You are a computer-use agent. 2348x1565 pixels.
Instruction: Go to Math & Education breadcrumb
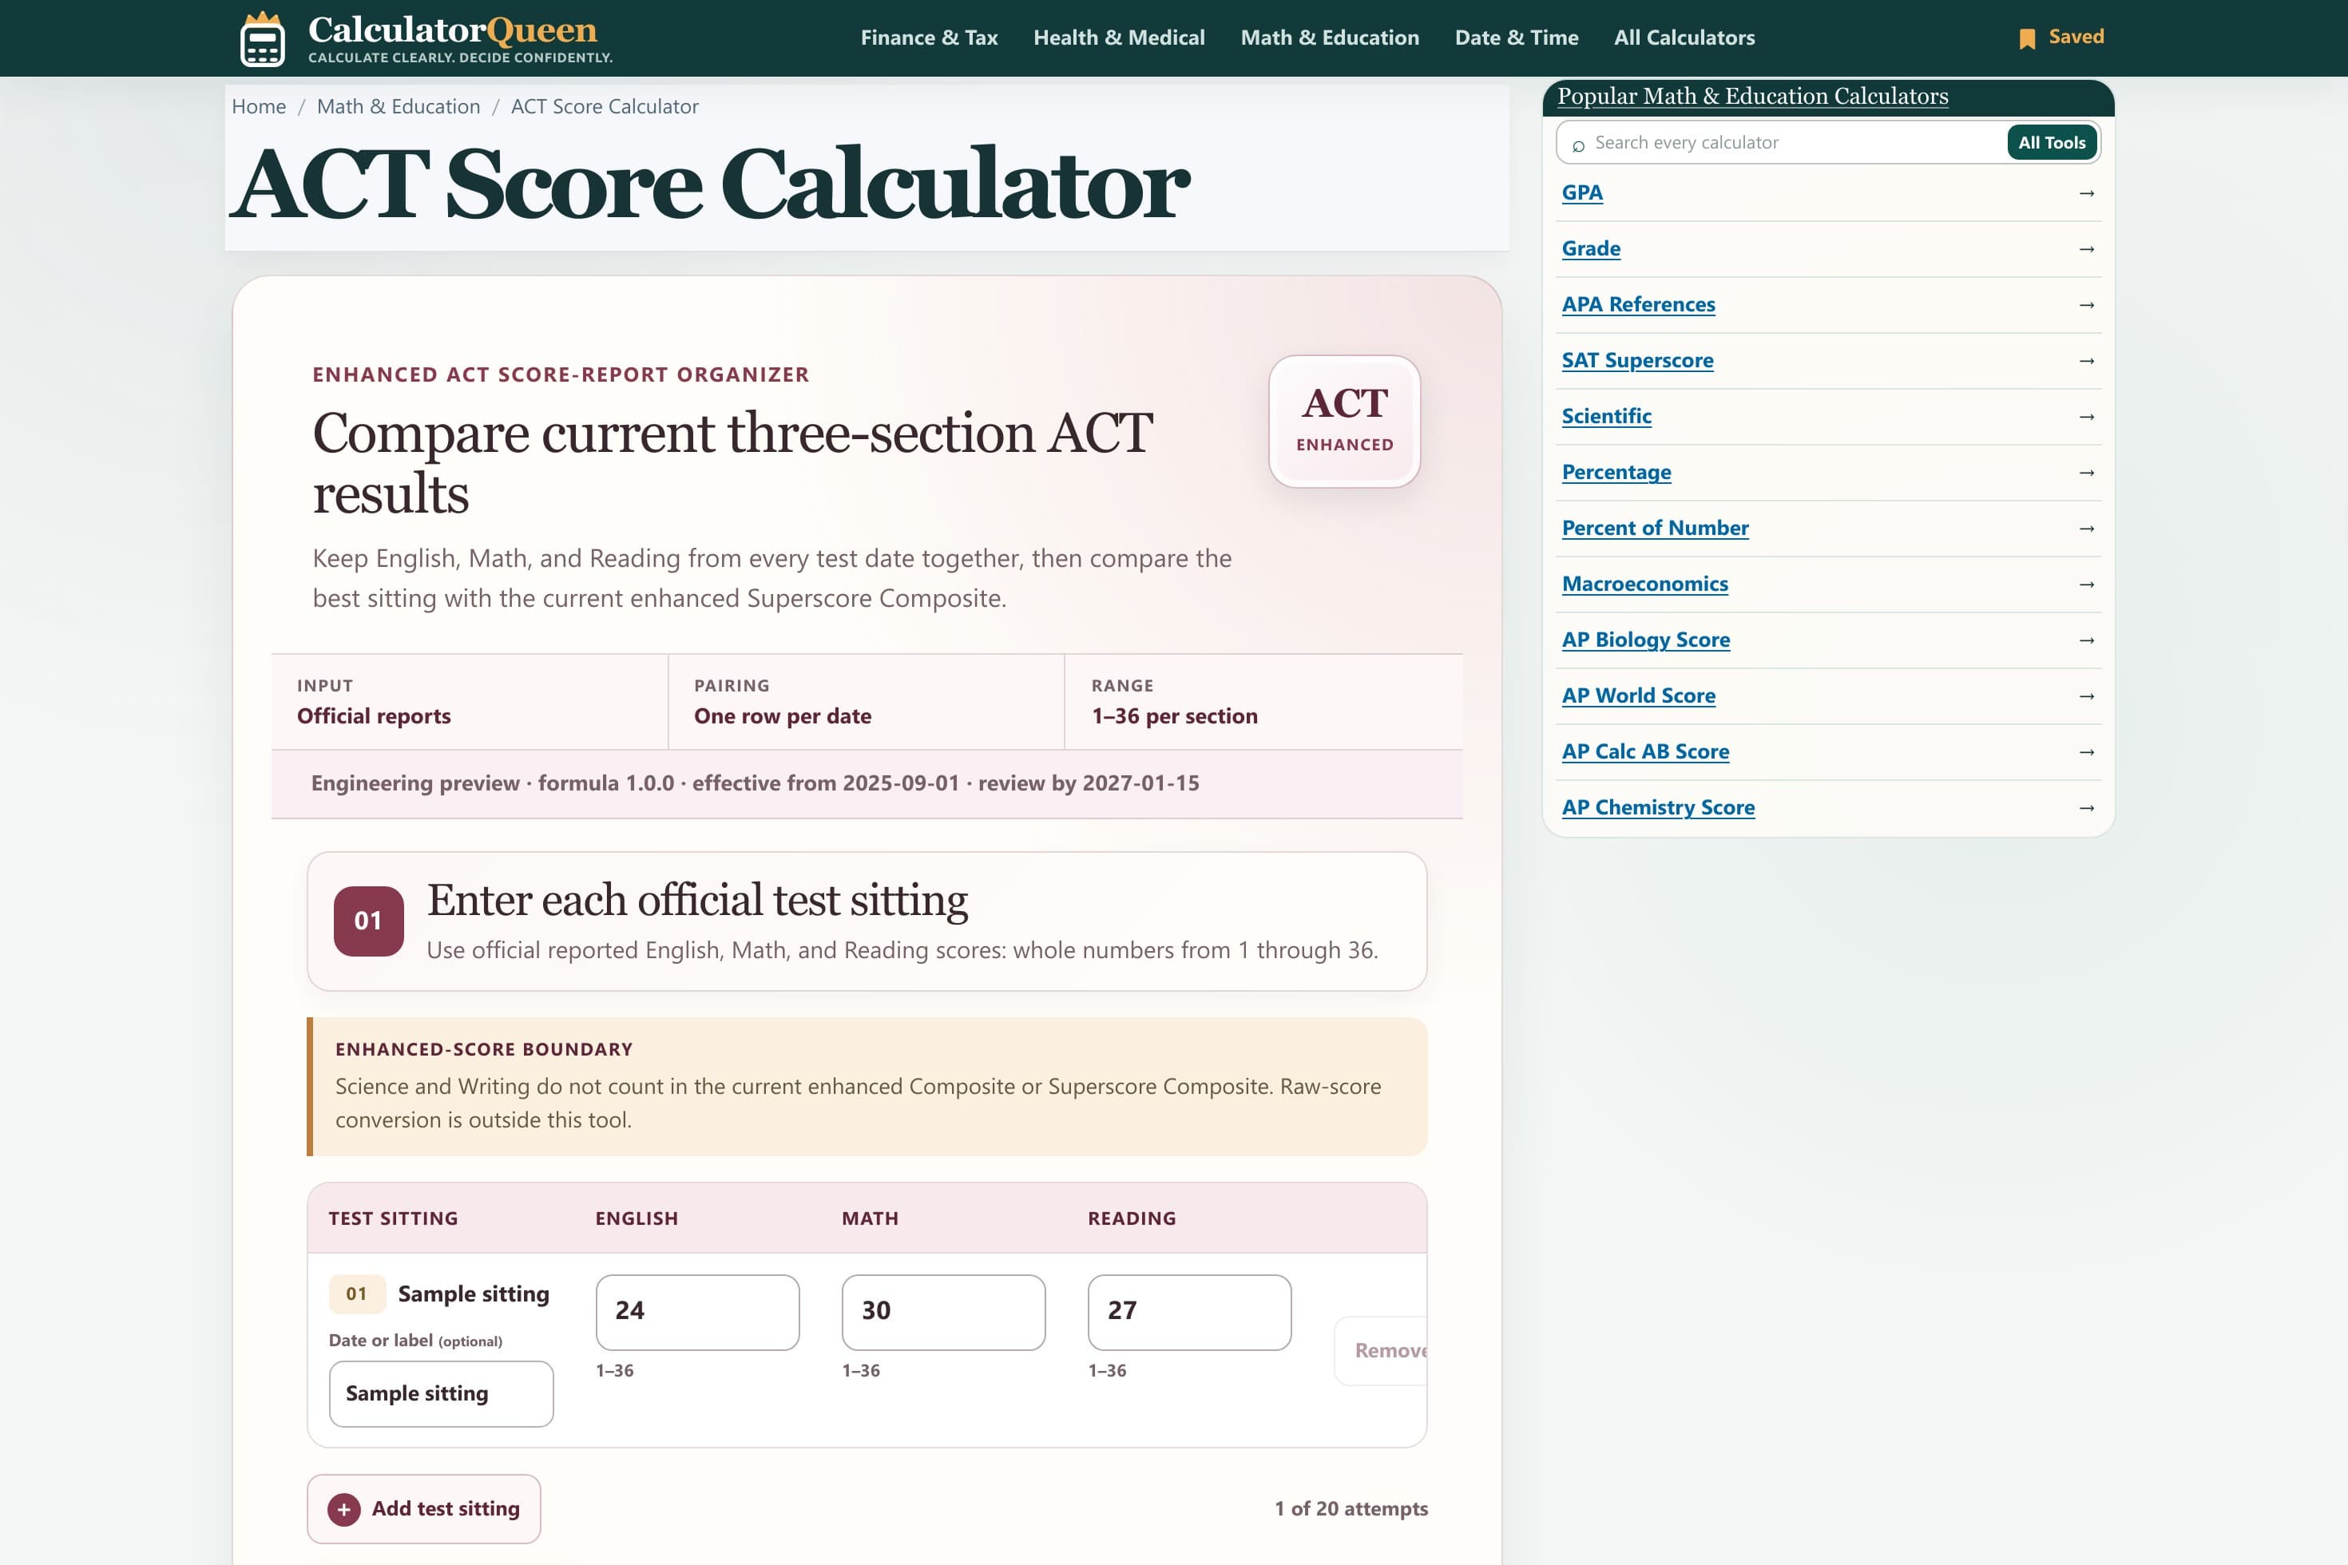pos(399,107)
